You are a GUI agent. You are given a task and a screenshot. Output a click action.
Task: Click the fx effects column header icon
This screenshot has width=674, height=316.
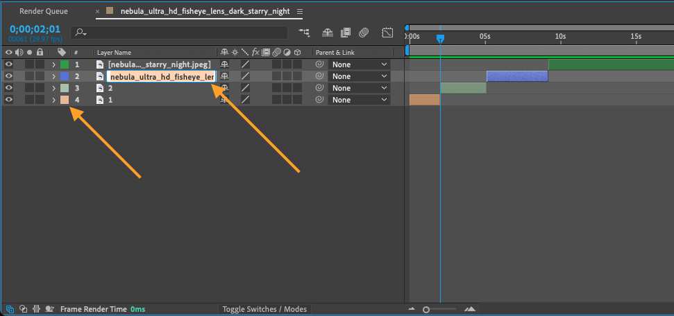tap(255, 53)
